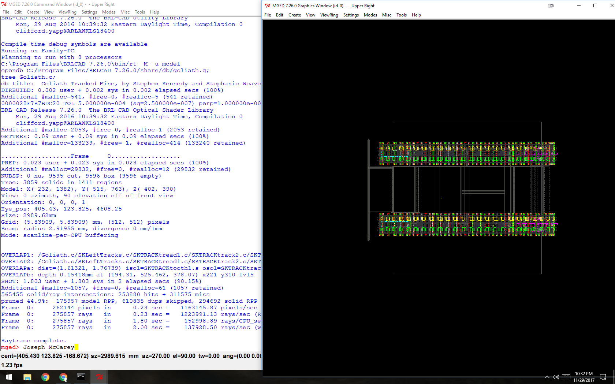Open second Chrome icon with badge on taskbar

(63, 377)
